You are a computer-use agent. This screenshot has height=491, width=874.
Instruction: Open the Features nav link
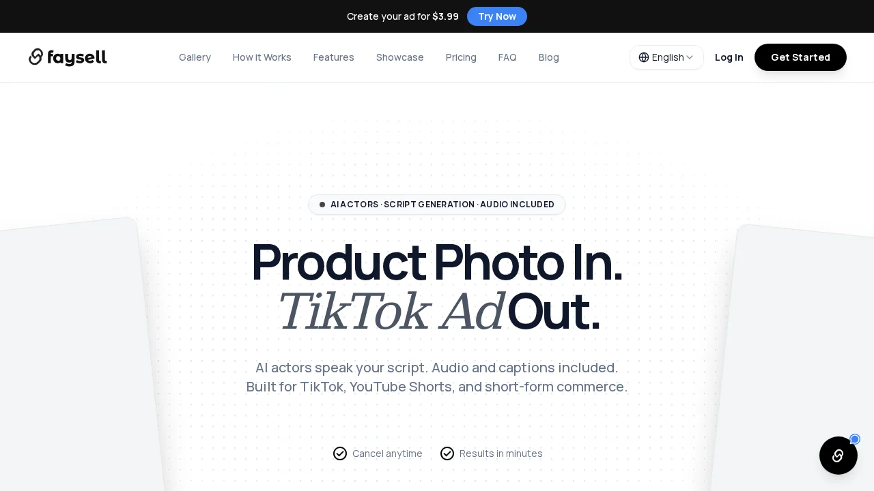[x=334, y=57]
